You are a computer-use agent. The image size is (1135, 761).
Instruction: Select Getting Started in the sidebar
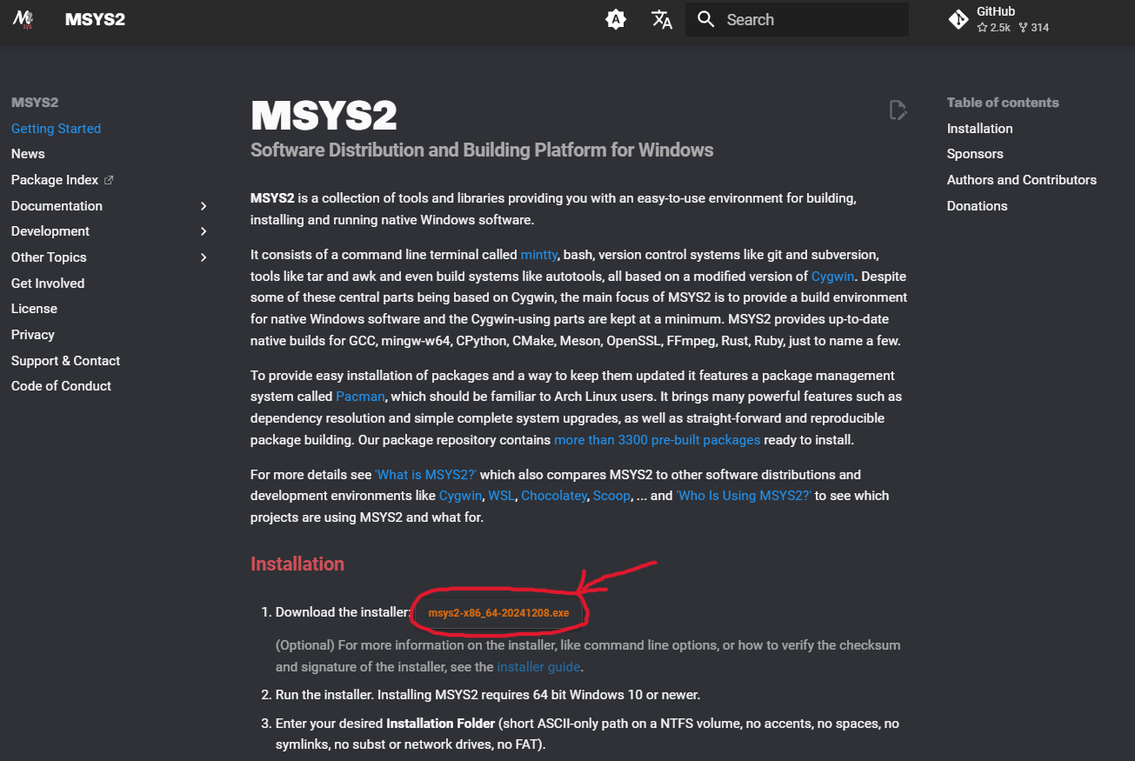[56, 129]
